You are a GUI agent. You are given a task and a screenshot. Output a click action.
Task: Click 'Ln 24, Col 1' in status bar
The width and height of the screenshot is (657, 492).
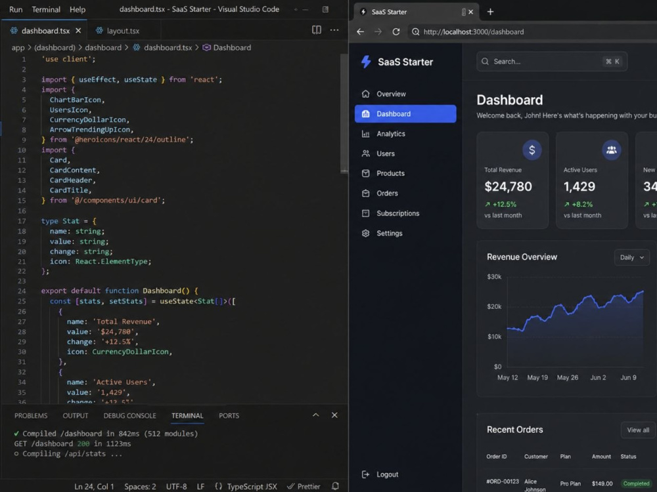coord(94,487)
